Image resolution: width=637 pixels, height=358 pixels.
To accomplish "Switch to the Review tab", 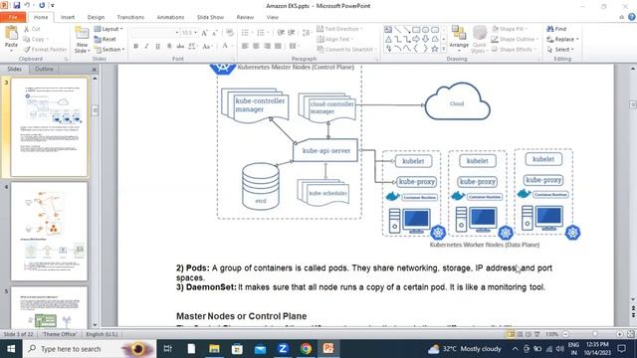I will point(245,18).
